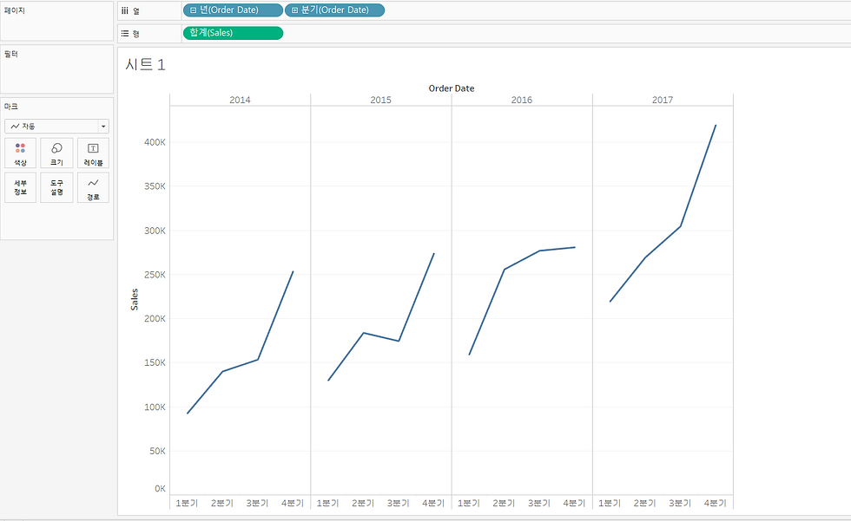The image size is (851, 521).
Task: Click the rows shelf icon (행)
Action: [x=125, y=34]
